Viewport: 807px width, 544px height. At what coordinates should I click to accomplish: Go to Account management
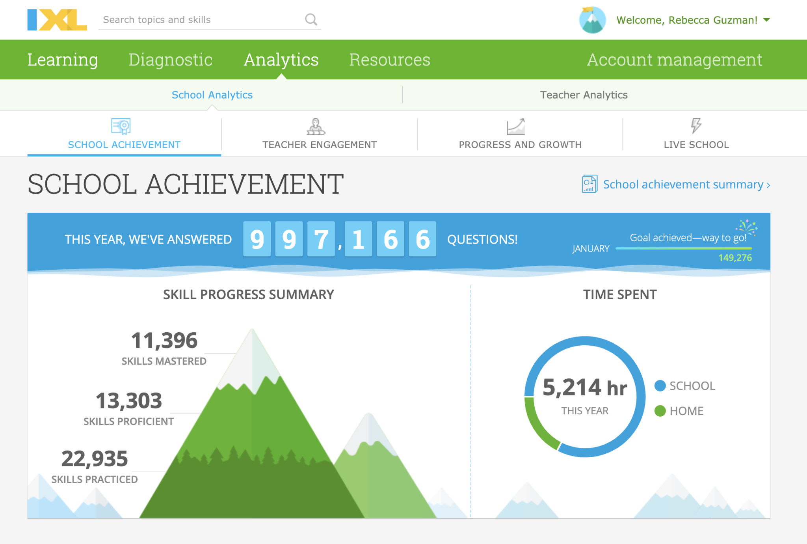point(674,60)
